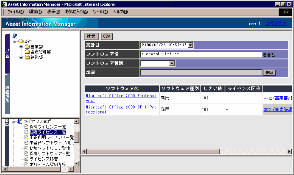Image resolution: width=294 pixels, height=175 pixels.
Task: Select ライセンス移管 in the tree
Action: pyautogui.click(x=43, y=159)
